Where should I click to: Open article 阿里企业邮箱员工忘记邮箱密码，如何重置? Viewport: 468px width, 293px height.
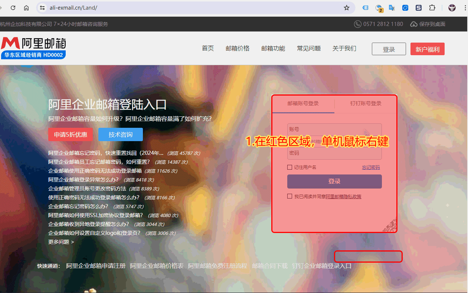click(99, 162)
